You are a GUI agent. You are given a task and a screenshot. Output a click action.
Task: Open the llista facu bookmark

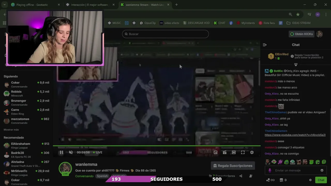pyautogui.click(x=267, y=23)
